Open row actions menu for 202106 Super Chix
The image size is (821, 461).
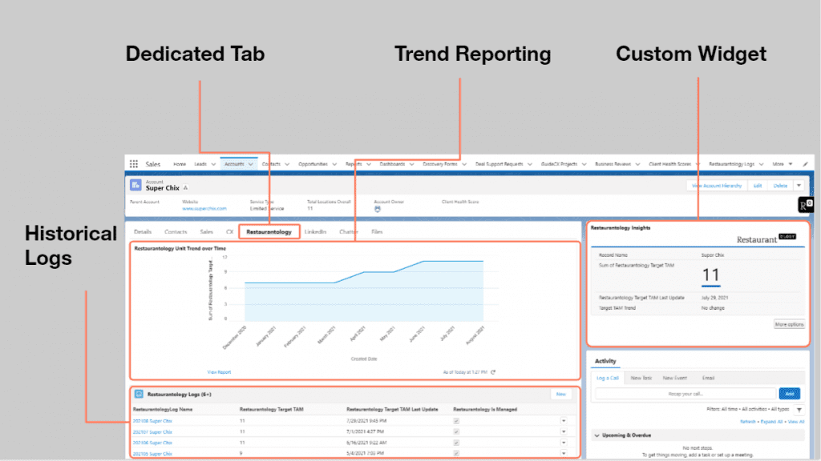(564, 443)
